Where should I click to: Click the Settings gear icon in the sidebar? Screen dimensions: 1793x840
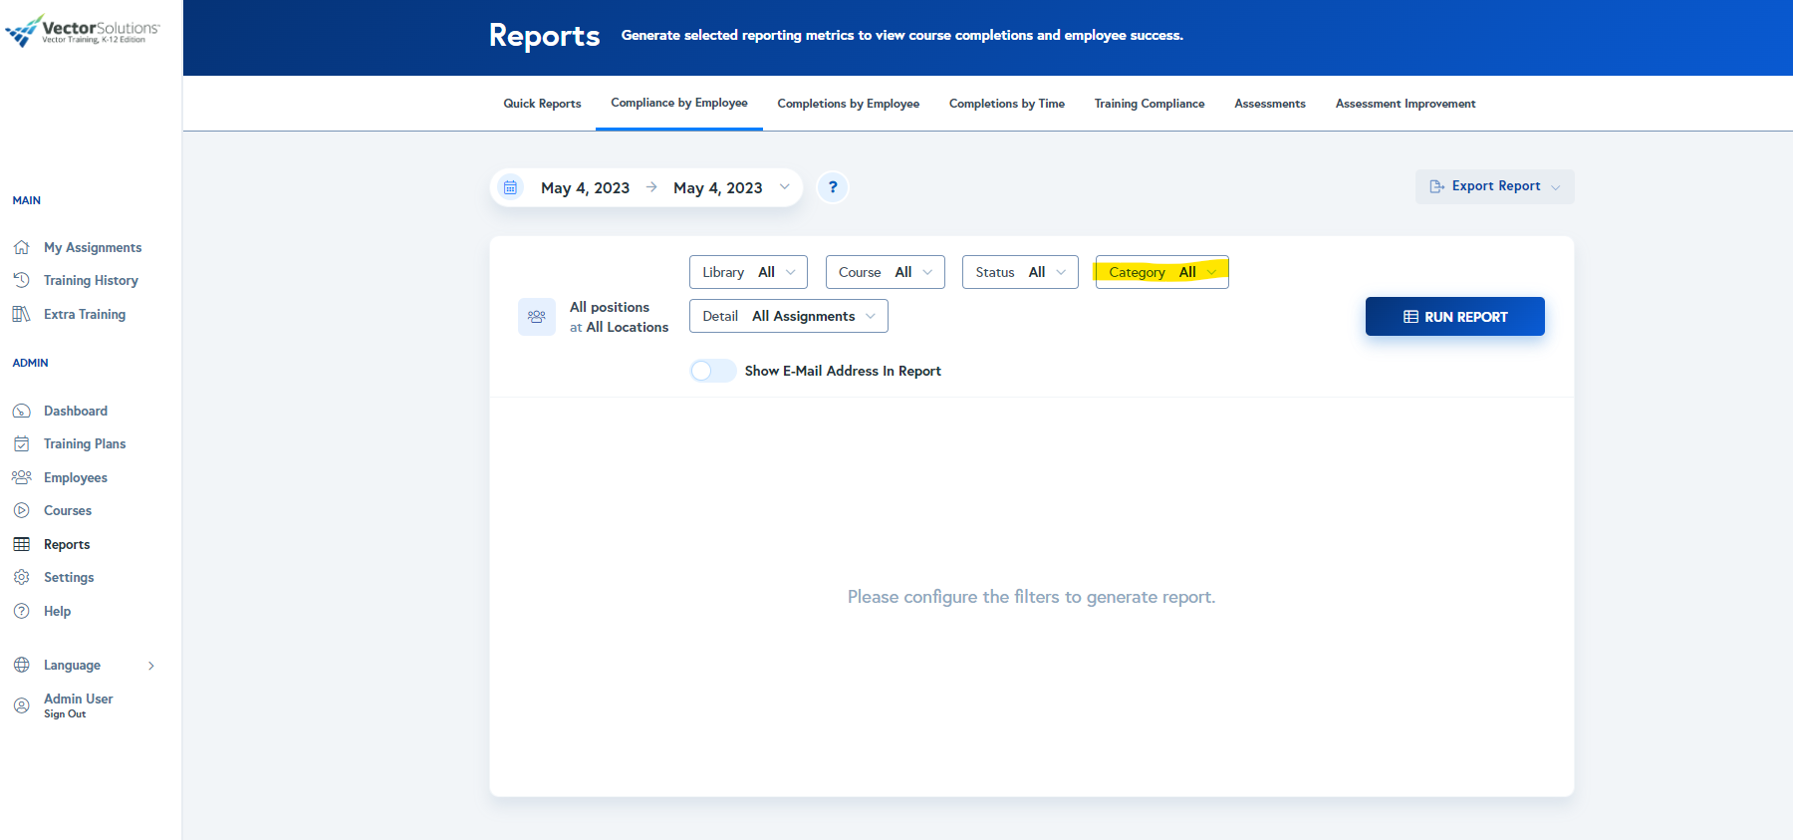(22, 577)
